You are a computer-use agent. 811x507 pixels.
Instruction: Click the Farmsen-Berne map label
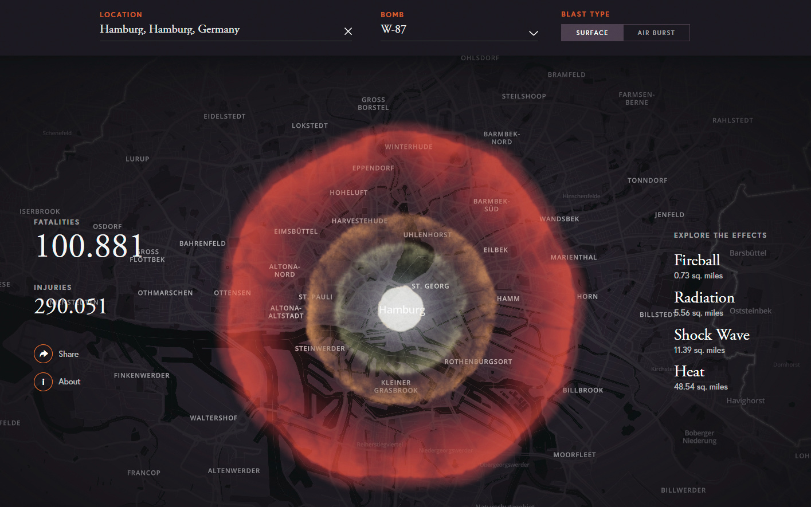pyautogui.click(x=637, y=99)
